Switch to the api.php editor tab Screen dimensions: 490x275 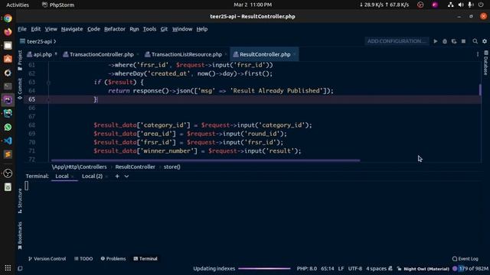pyautogui.click(x=43, y=54)
